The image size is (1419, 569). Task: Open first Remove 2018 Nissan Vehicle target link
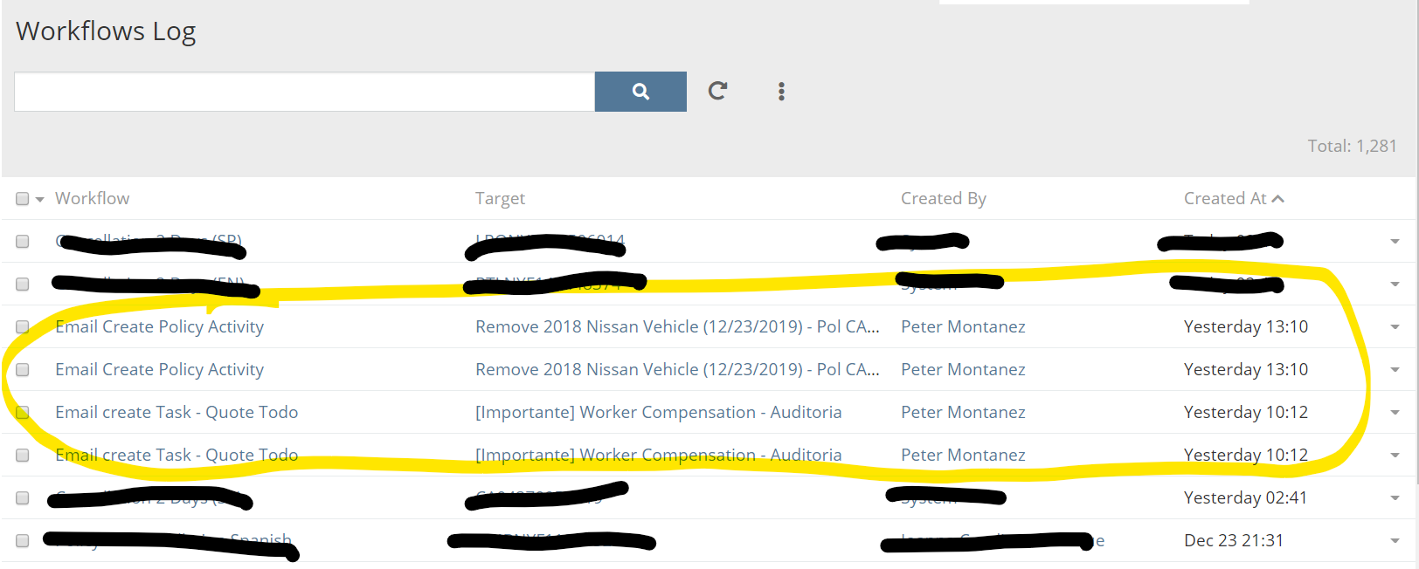tap(676, 327)
